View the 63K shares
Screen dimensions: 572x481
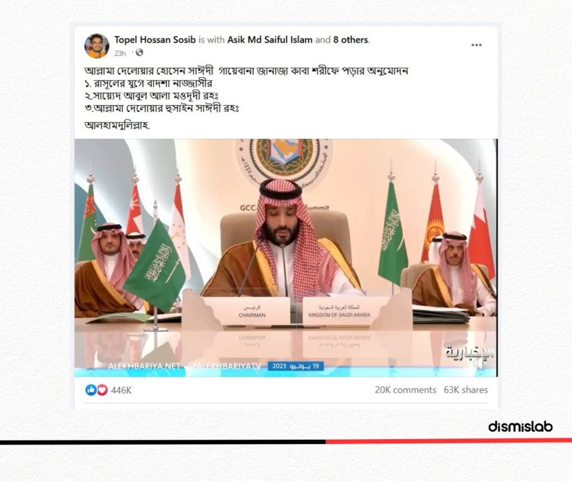coord(465,390)
